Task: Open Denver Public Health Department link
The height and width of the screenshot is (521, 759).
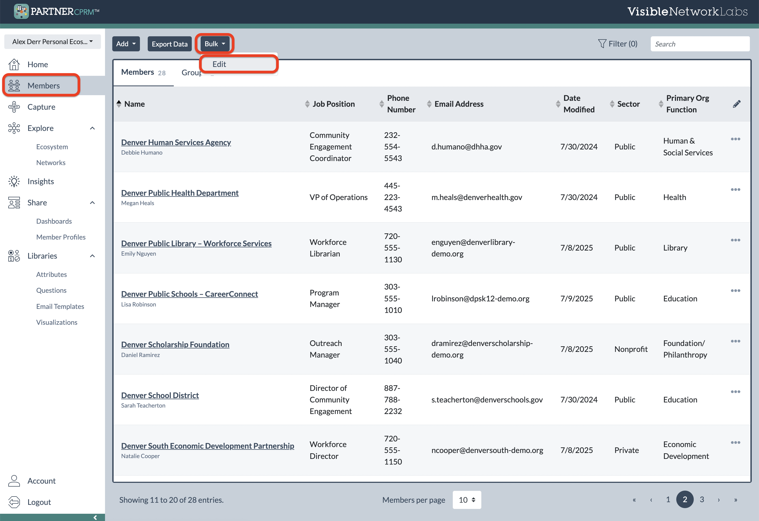Action: pyautogui.click(x=180, y=193)
